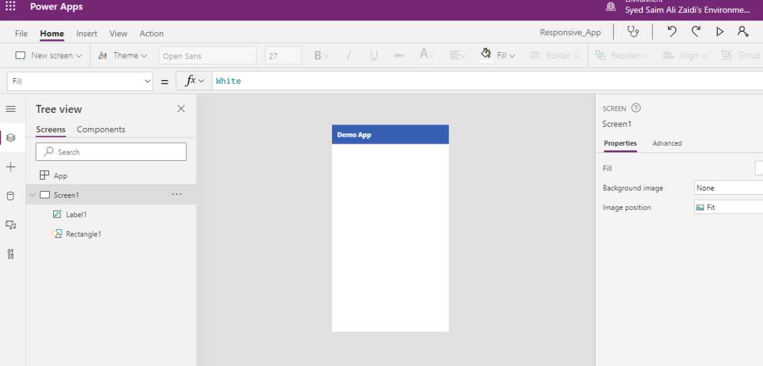Switch to the Components tab
This screenshot has height=366, width=763.
click(101, 129)
